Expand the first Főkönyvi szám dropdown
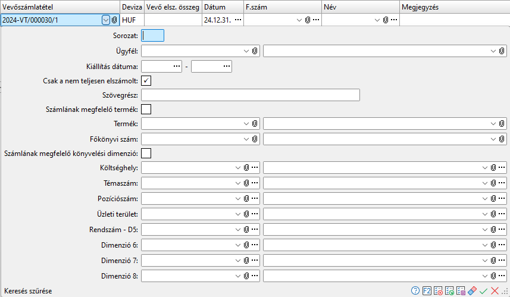Screen dimensions: 510x297 tap(246, 139)
